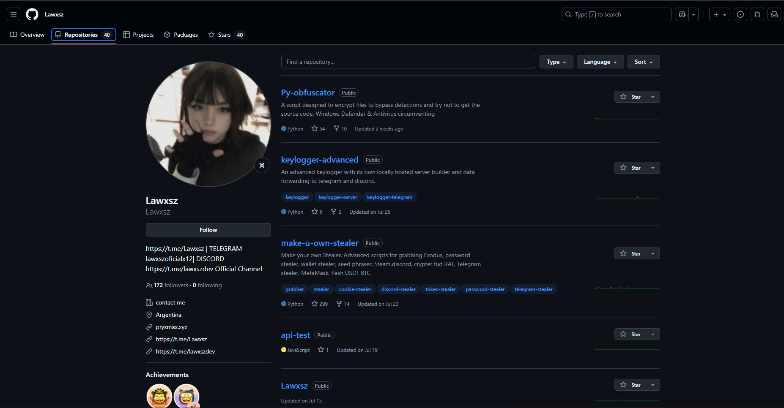Open pull requests icon in header
Image resolution: width=784 pixels, height=408 pixels.
click(757, 14)
